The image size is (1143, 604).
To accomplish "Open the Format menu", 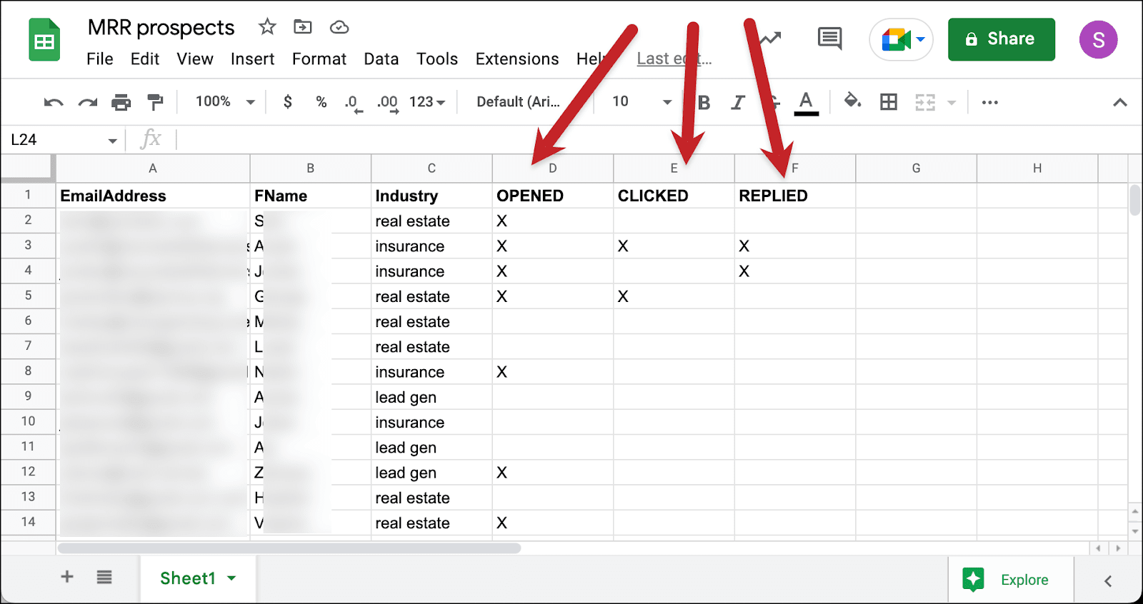I will tap(319, 59).
